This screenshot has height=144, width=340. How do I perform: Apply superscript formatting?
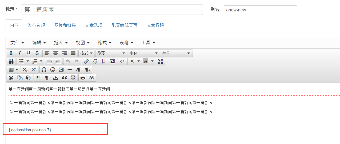click(x=34, y=70)
